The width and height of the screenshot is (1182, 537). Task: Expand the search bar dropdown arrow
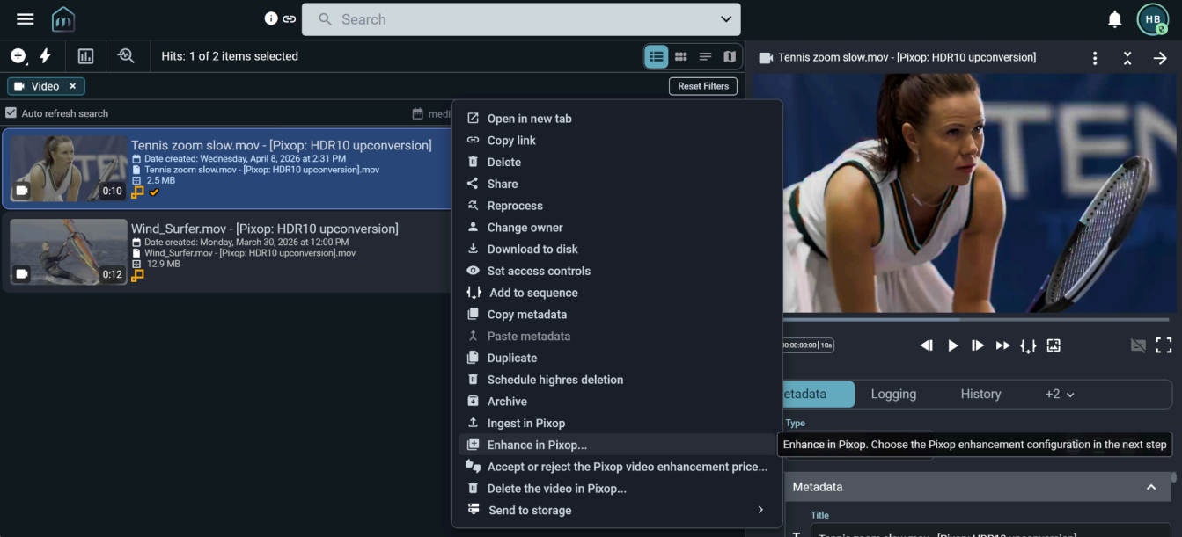(726, 19)
